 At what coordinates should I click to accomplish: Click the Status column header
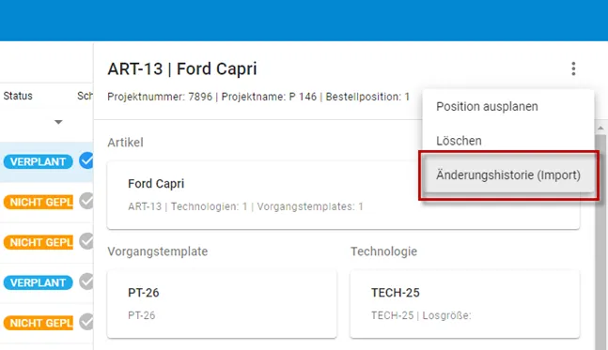tap(18, 96)
